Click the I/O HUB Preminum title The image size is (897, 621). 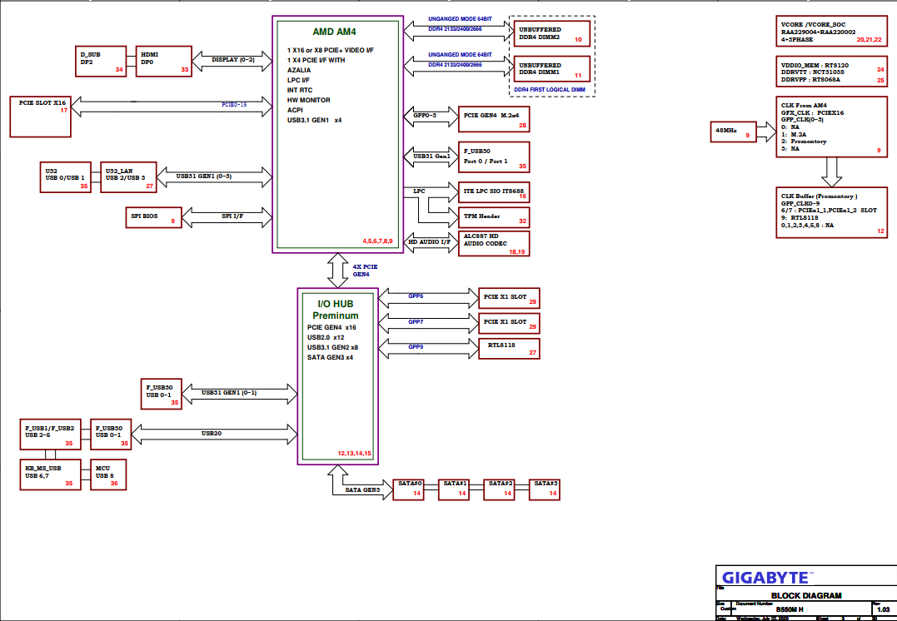[336, 310]
